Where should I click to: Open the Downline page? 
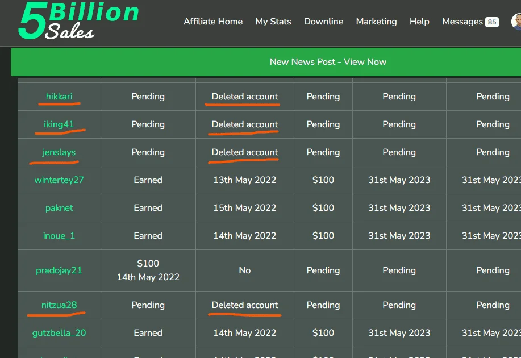coord(324,22)
